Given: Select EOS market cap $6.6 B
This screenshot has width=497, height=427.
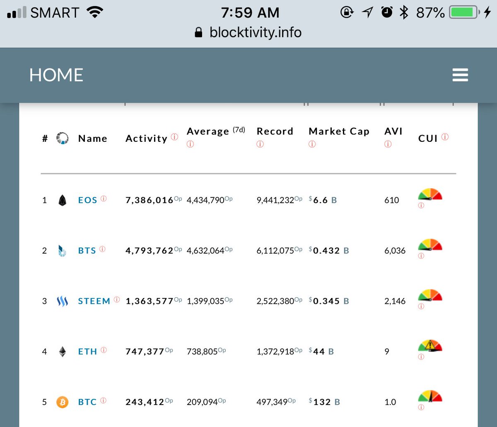Looking at the screenshot, I should click(x=323, y=200).
